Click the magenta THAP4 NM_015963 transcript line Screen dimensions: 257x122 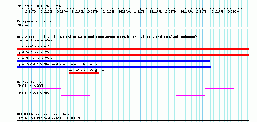(x=133, y=88)
